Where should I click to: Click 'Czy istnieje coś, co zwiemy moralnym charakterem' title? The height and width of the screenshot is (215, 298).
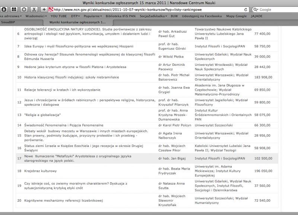(x=76, y=186)
